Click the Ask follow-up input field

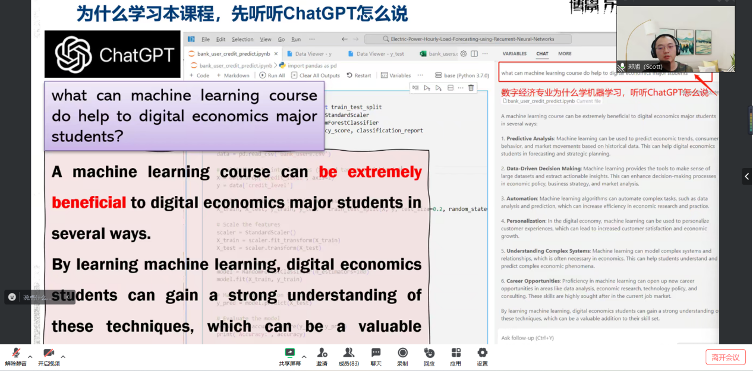click(x=606, y=338)
